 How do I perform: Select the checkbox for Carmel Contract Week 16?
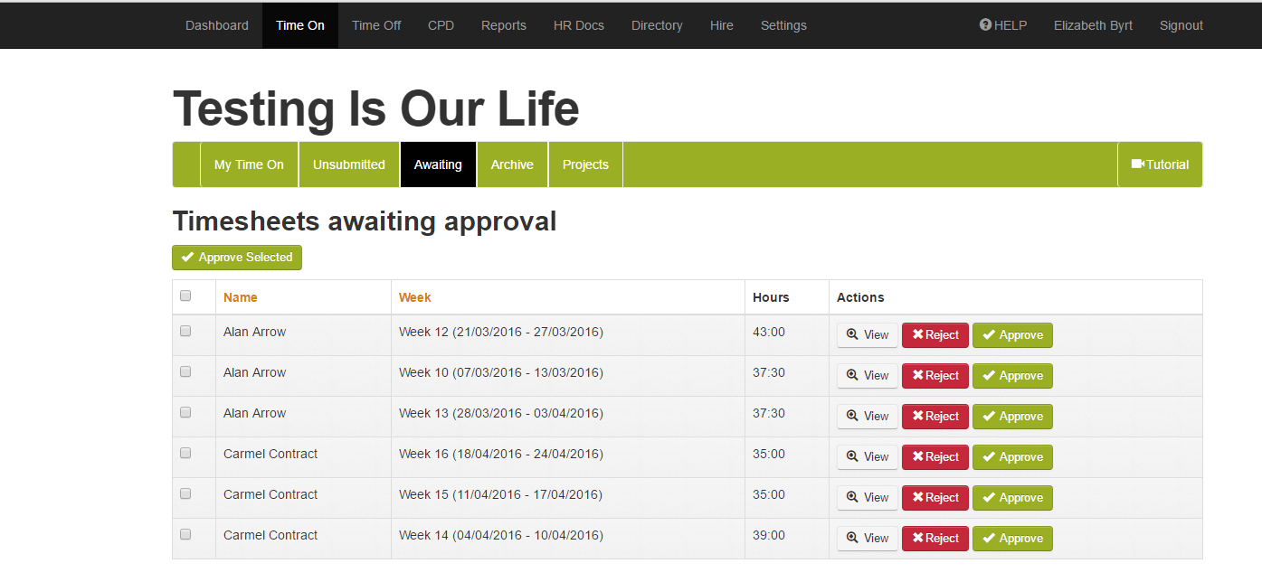click(x=185, y=453)
